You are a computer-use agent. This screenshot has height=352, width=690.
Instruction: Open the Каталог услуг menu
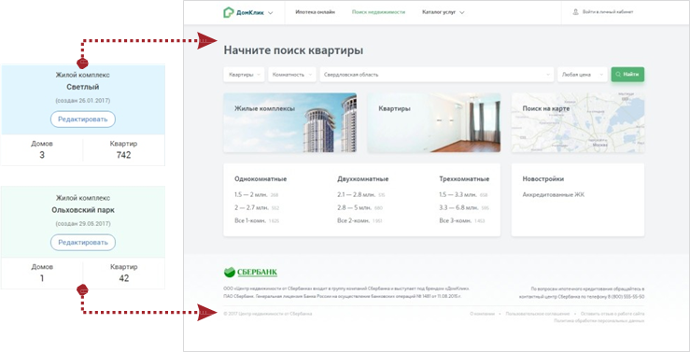pos(444,12)
